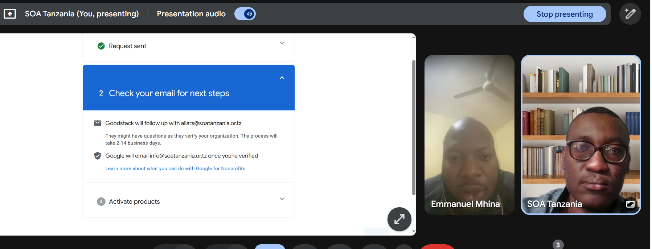Click the red leave call button
The height and width of the screenshot is (249, 652).
tap(437, 247)
